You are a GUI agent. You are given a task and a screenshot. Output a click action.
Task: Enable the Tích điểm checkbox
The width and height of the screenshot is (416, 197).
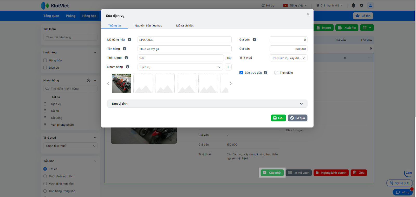(276, 73)
